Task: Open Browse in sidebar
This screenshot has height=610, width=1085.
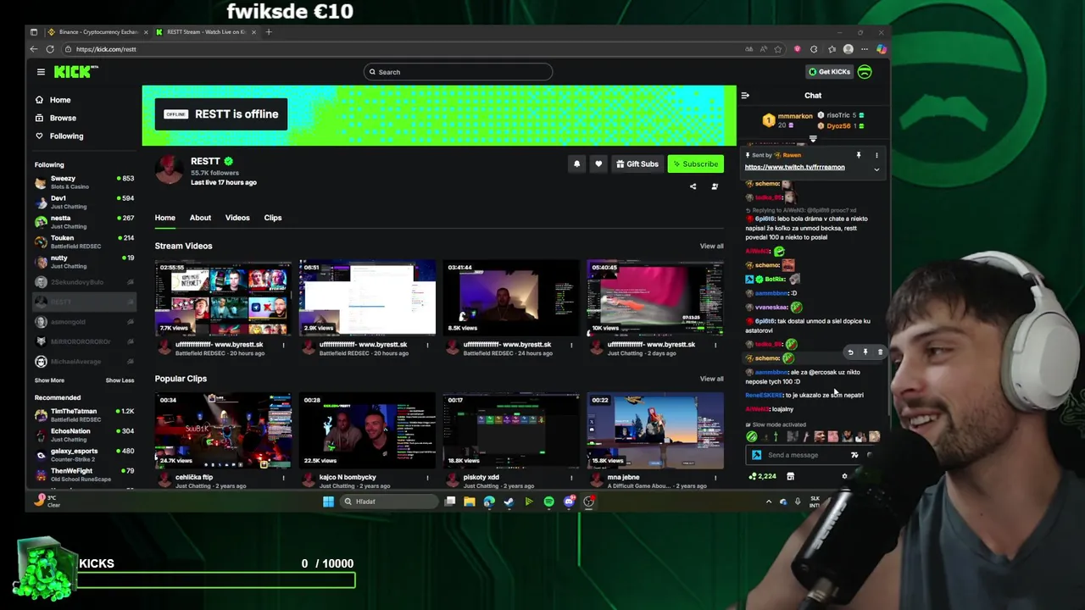Action: pyautogui.click(x=63, y=118)
